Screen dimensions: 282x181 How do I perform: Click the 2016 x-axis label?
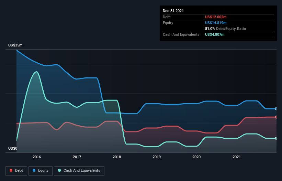tap(37, 157)
